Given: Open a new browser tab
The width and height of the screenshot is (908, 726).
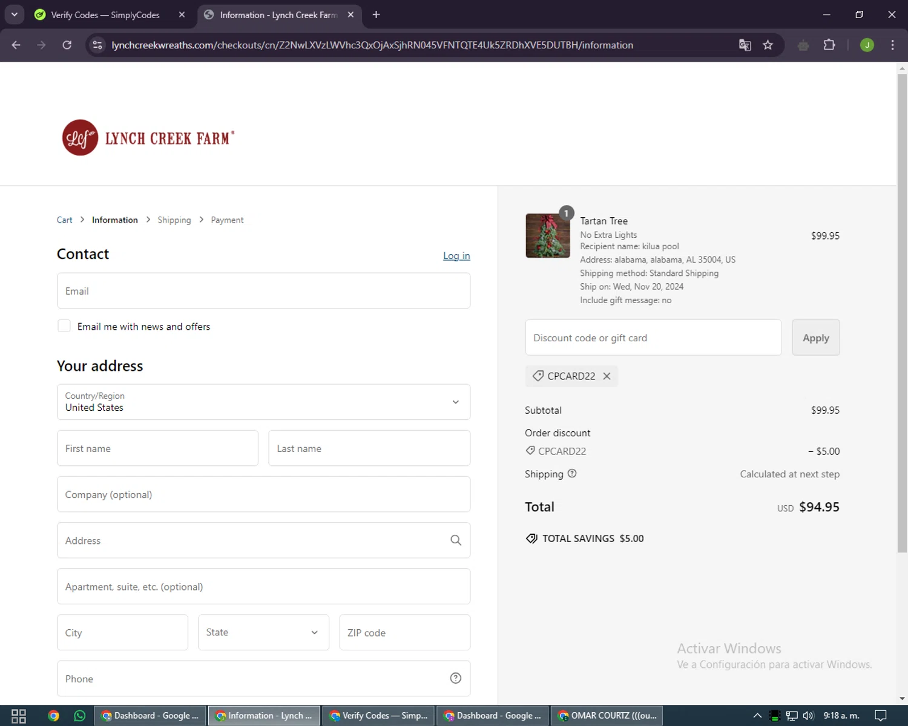Looking at the screenshot, I should [376, 15].
